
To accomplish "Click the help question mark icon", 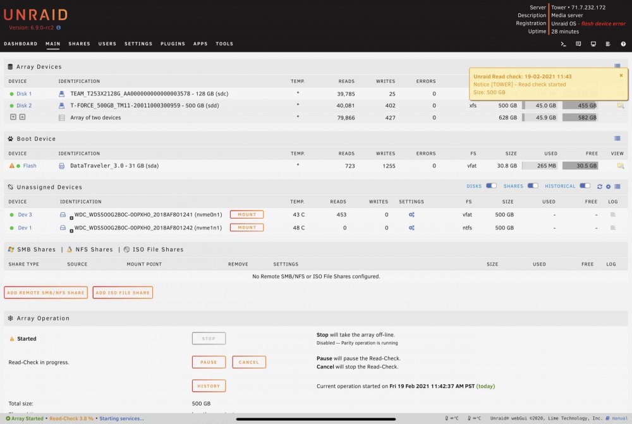I will pyautogui.click(x=623, y=44).
